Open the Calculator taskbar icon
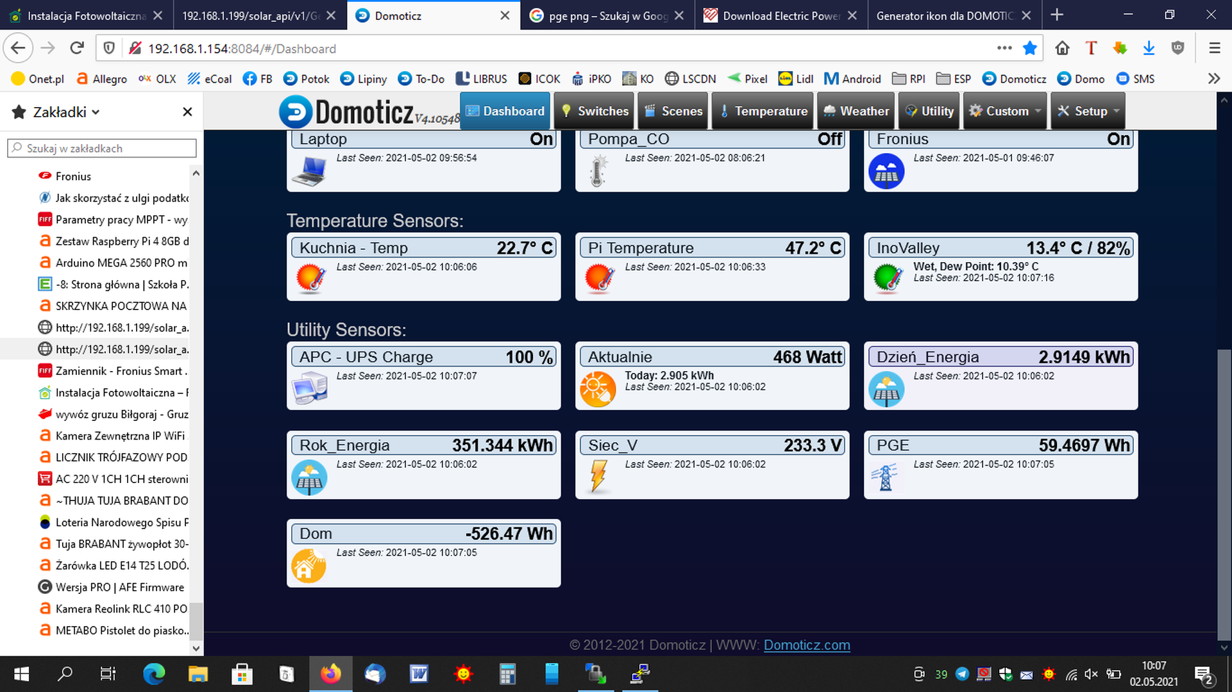 click(507, 674)
